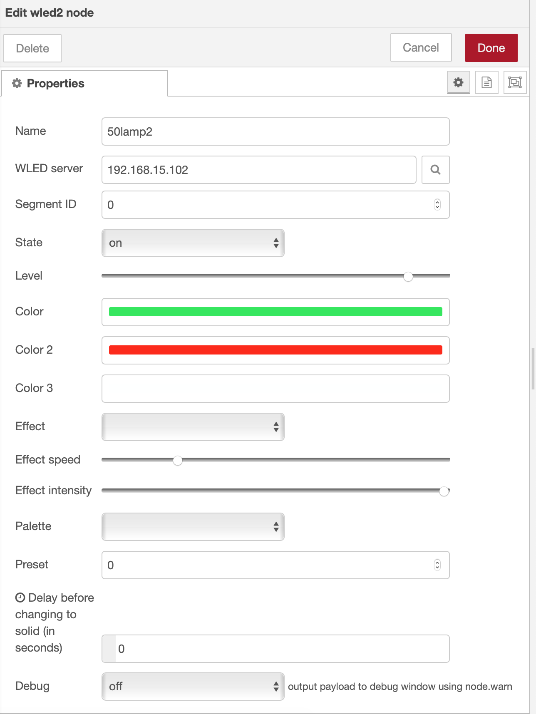
Task: Click the green Color swatch
Action: click(275, 312)
